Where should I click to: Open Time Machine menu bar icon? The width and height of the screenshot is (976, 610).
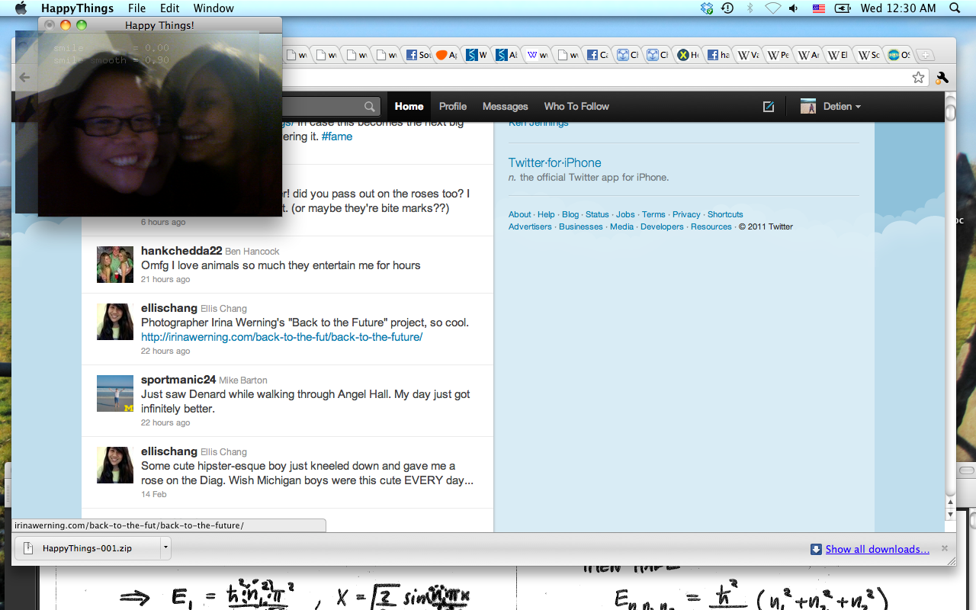pyautogui.click(x=727, y=8)
